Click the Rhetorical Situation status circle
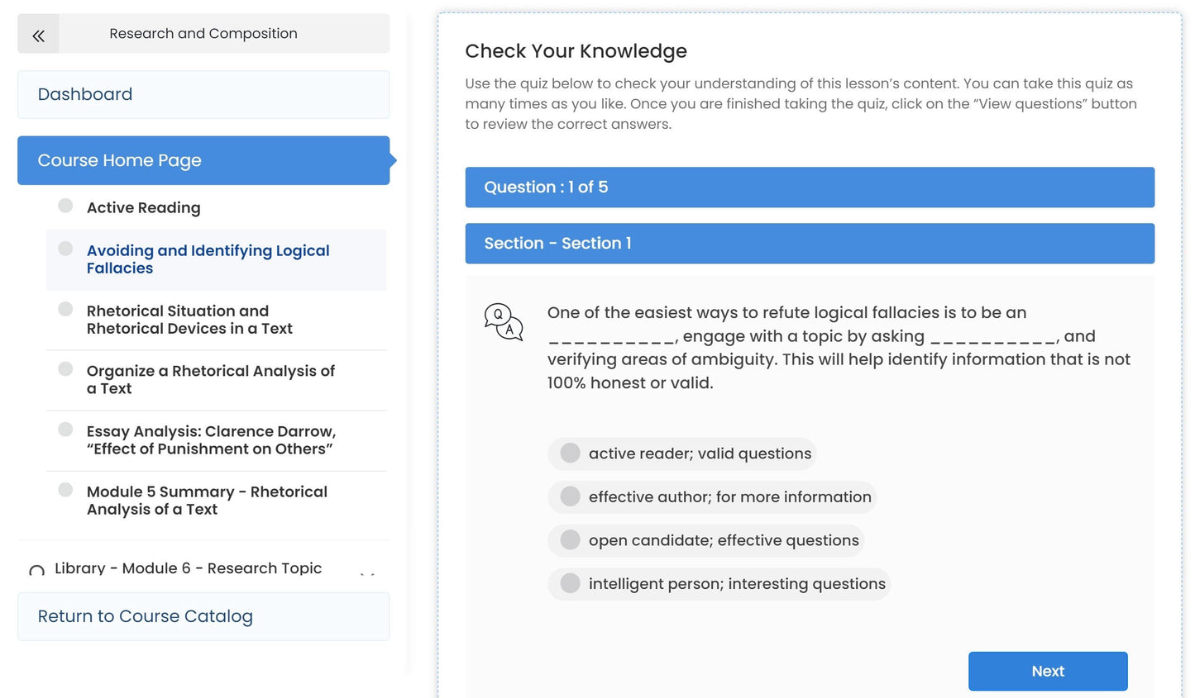The height and width of the screenshot is (698, 1195). (65, 309)
